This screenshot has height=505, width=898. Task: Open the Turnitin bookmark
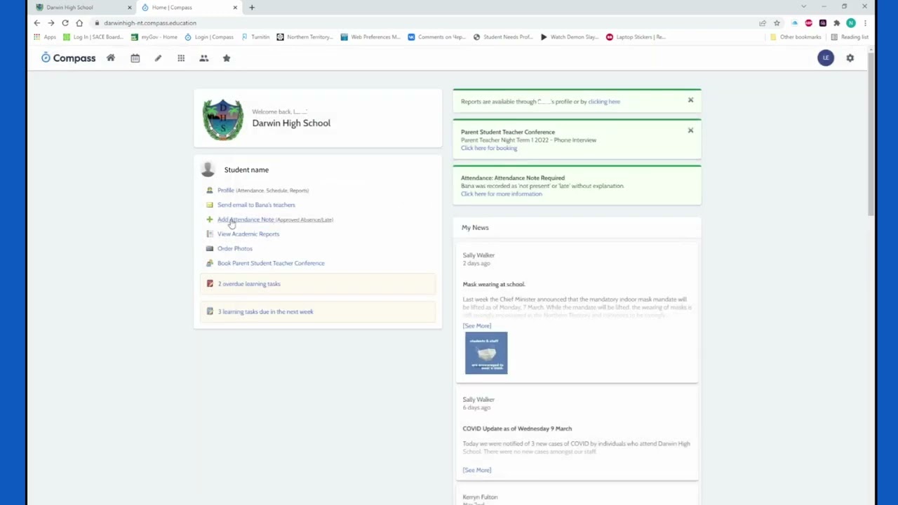point(255,37)
